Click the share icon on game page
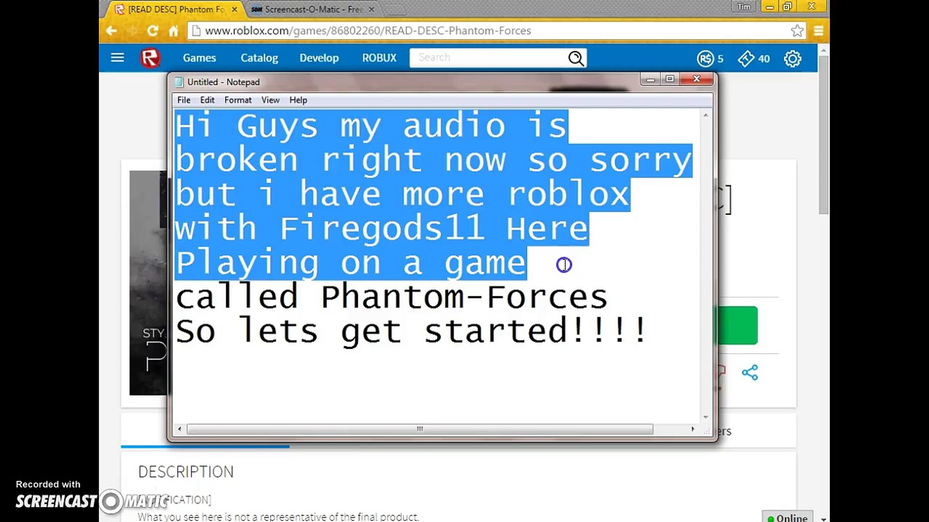 [x=749, y=373]
